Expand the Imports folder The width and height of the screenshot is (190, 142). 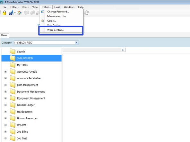(5, 125)
